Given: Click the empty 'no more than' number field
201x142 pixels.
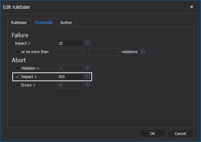Looking at the screenshot, I should click(x=70, y=52).
